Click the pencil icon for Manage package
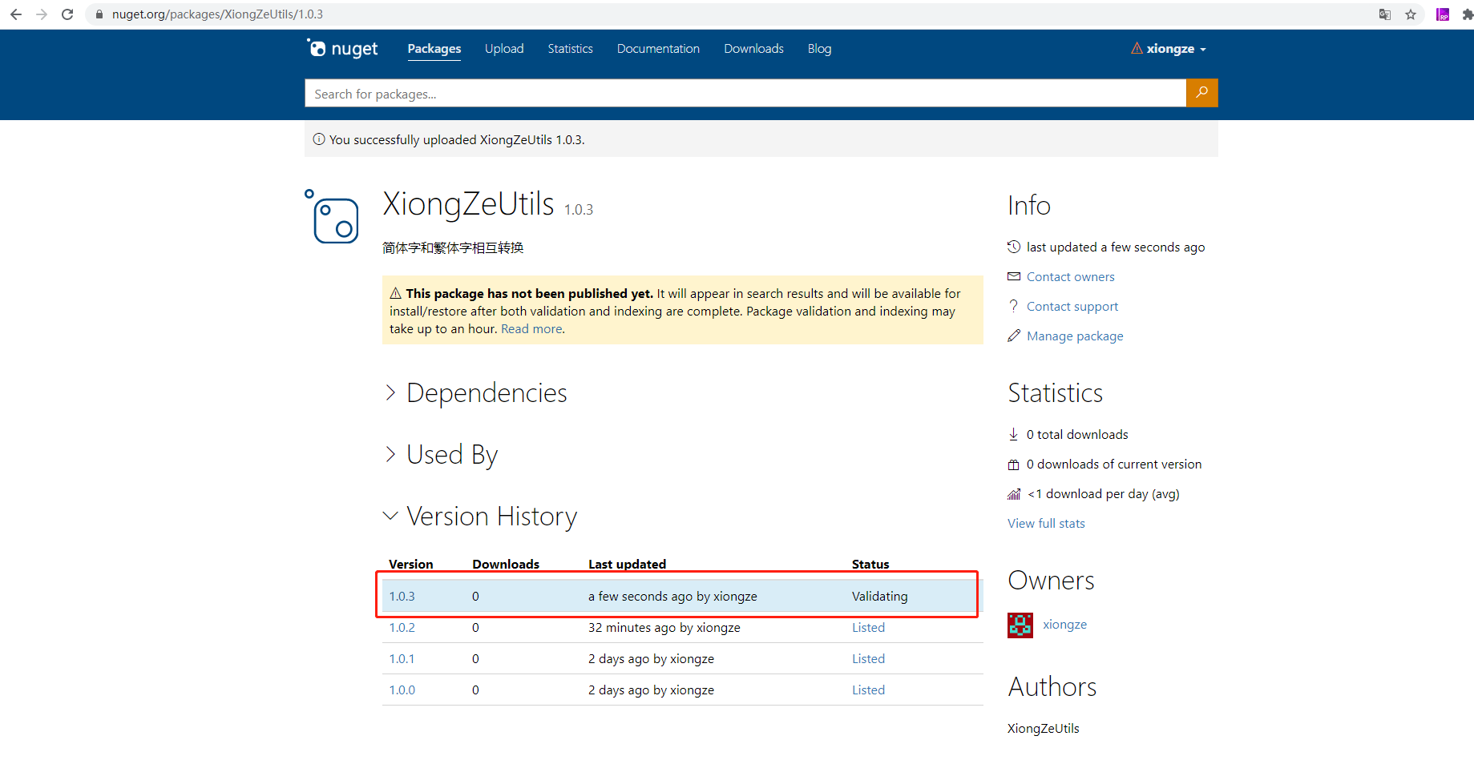Image resolution: width=1474 pixels, height=760 pixels. 1014,336
